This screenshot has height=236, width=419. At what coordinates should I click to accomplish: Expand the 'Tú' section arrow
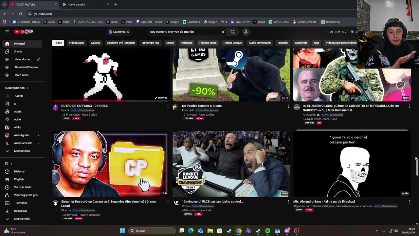(11, 164)
